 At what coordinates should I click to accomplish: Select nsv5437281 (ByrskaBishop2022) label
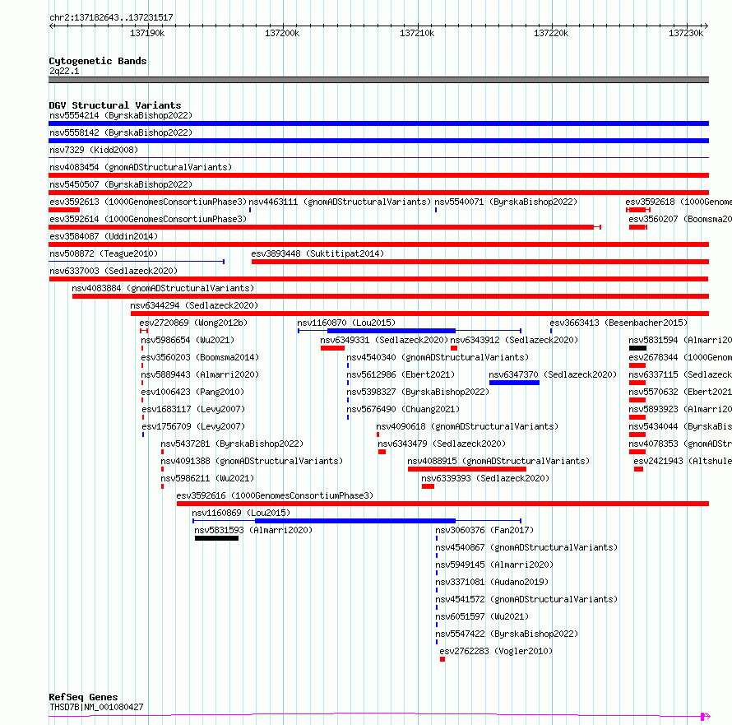(x=232, y=444)
